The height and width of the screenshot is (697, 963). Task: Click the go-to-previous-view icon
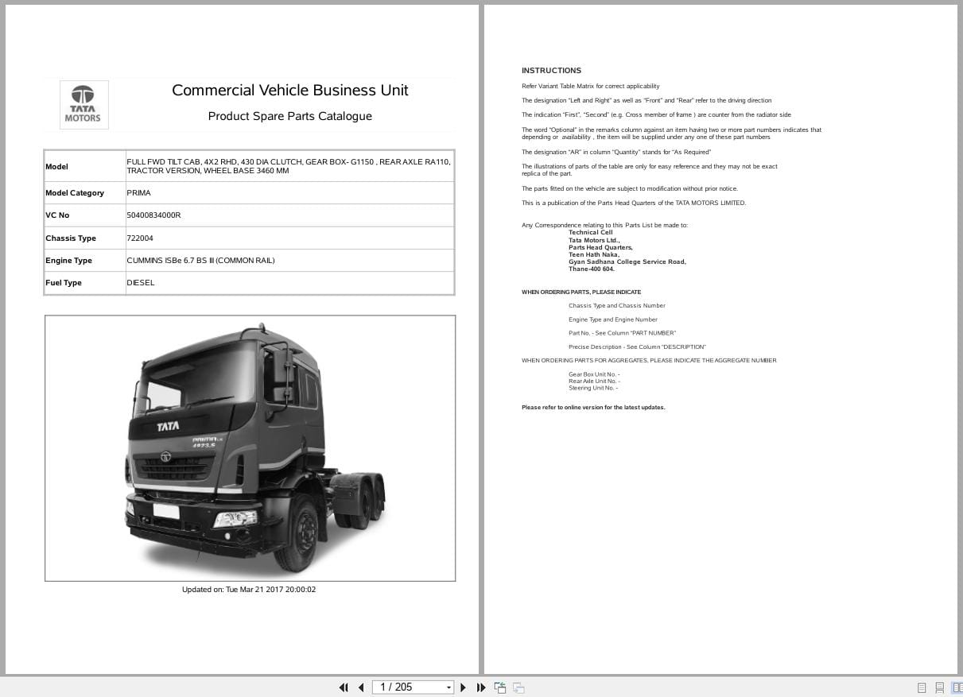point(500,687)
